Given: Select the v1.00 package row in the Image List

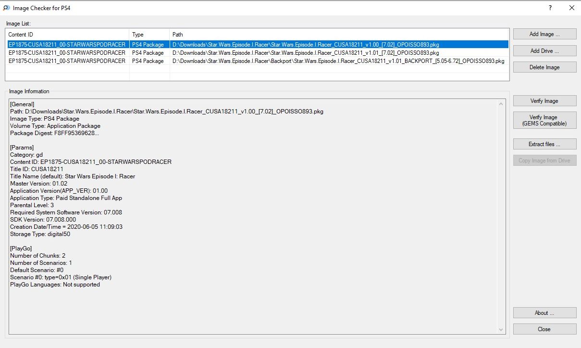Looking at the screenshot, I should click(257, 44).
